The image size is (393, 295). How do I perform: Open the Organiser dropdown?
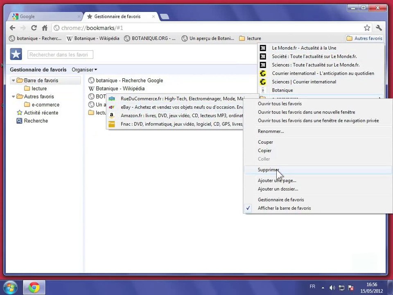(x=84, y=70)
